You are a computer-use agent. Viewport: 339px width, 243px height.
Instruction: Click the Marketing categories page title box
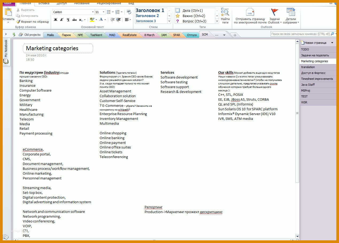click(58, 48)
